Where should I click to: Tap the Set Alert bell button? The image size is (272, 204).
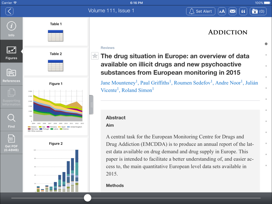coord(200,11)
